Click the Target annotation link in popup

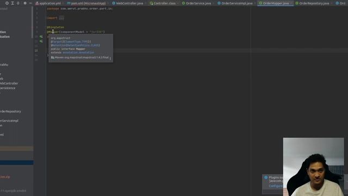(57, 41)
